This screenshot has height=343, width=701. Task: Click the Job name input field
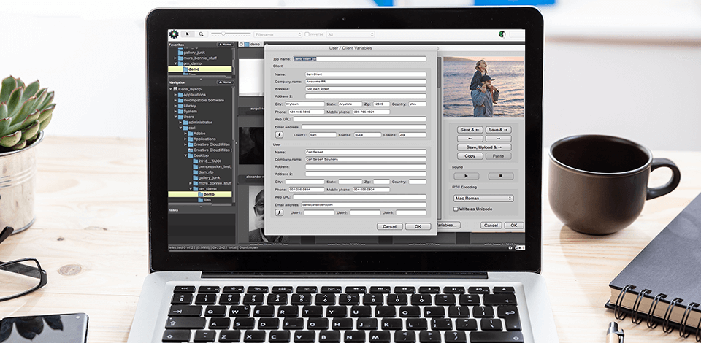(x=359, y=58)
